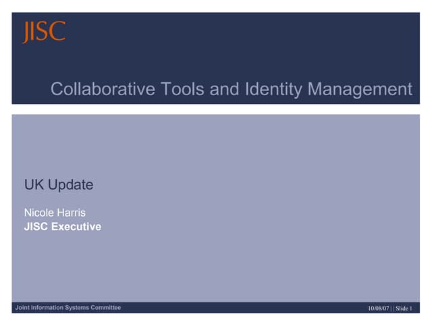Click the UK Update subtitle text
This screenshot has width=432, height=324.
(59, 185)
